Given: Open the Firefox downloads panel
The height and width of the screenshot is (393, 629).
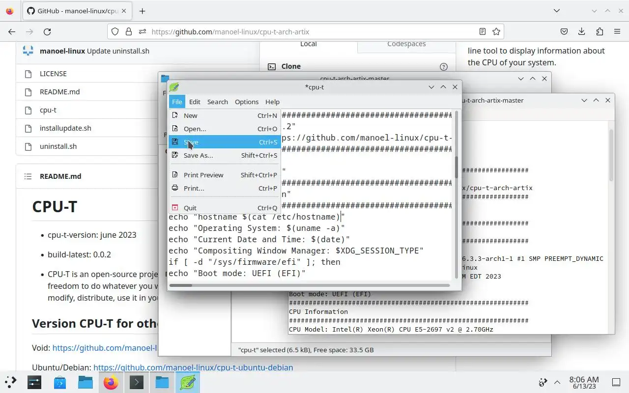Looking at the screenshot, I should (582, 31).
